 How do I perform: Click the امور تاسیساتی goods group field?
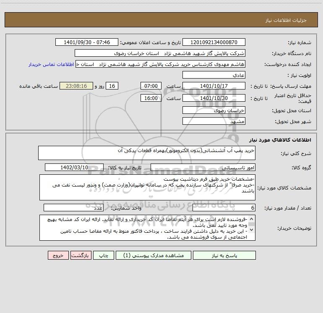pos(203,167)
